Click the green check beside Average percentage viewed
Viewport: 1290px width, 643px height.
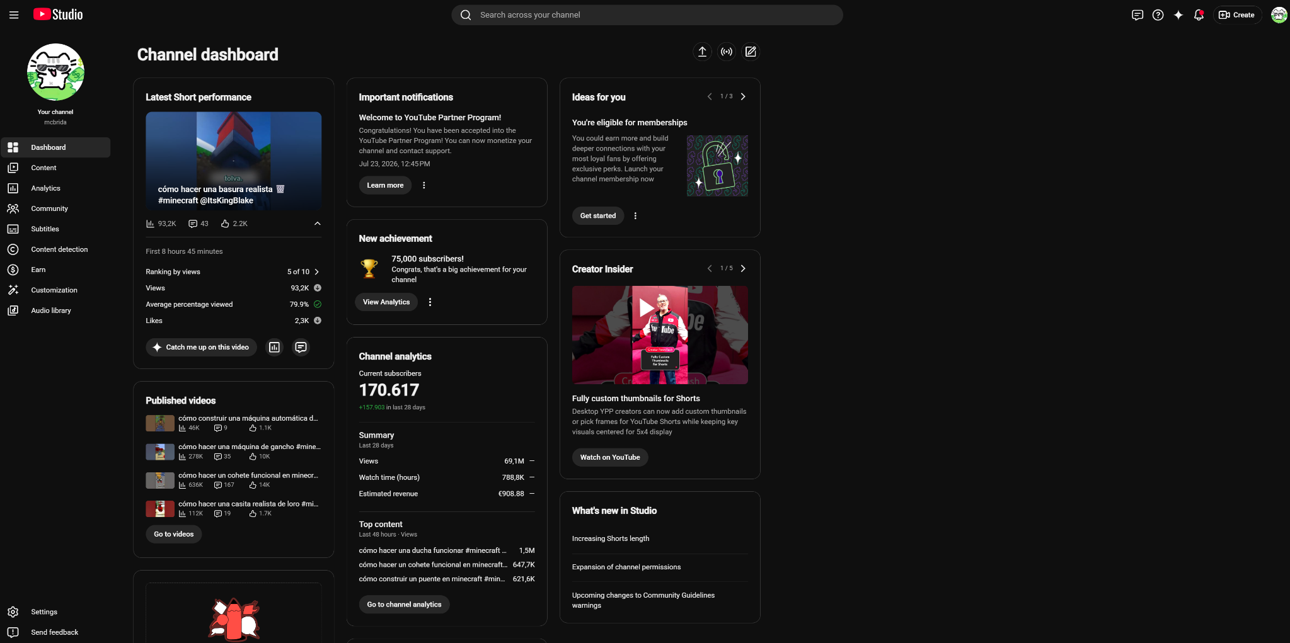pos(318,304)
